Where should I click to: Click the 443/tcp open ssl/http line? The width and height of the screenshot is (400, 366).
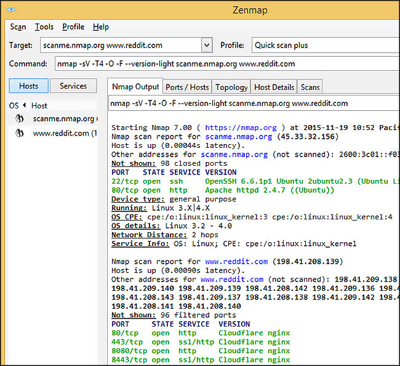pyautogui.click(x=201, y=342)
